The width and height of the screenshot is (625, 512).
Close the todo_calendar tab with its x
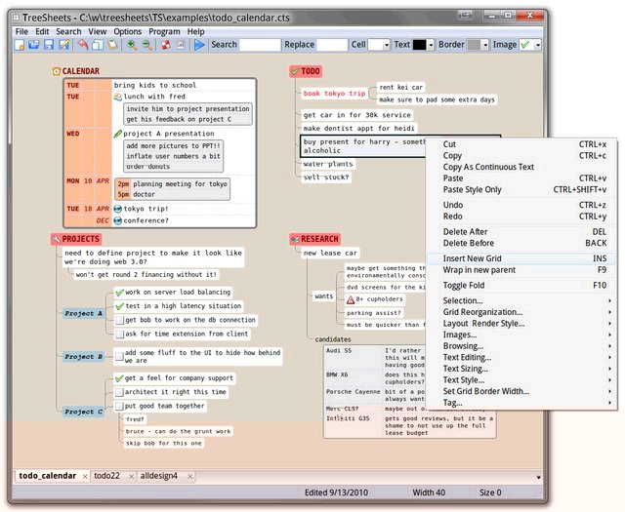coord(85,476)
